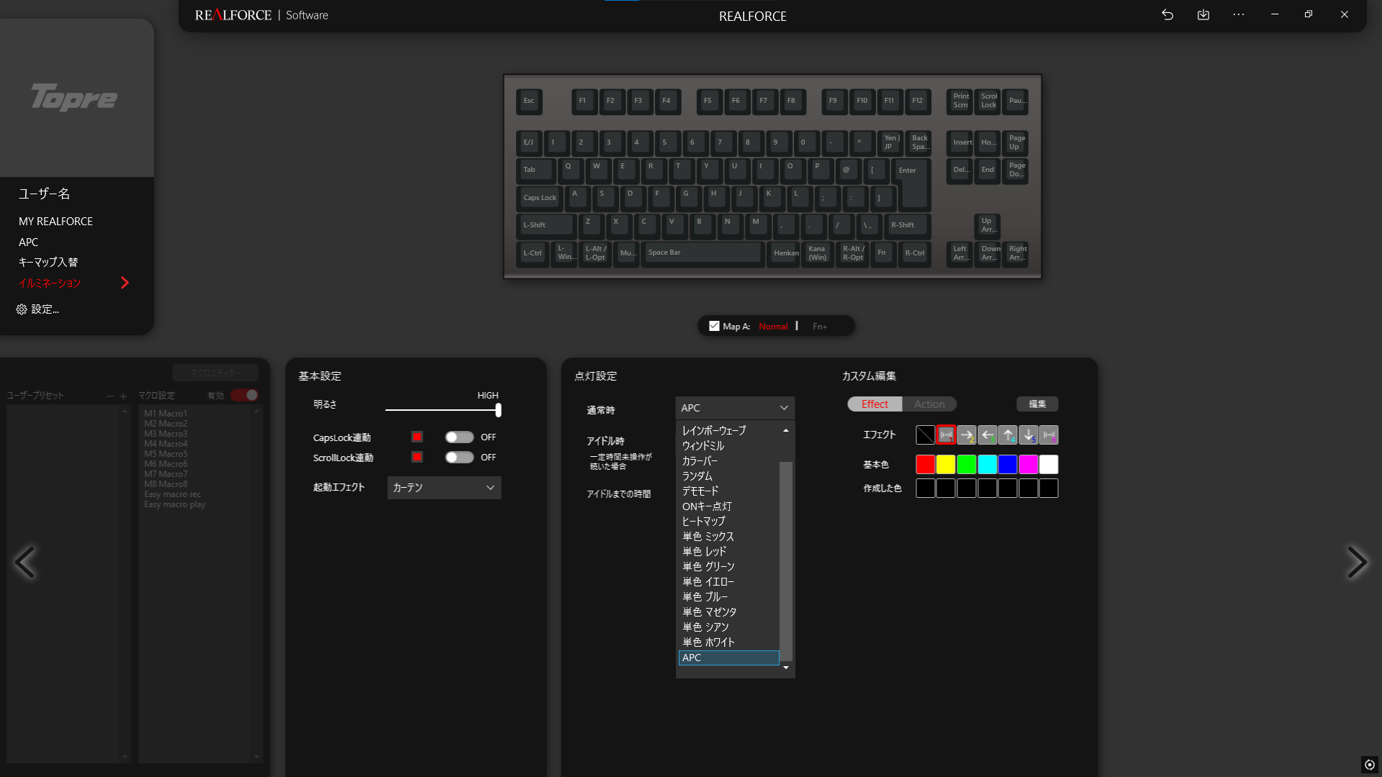Switch to the Action tab
Image resolution: width=1382 pixels, height=777 pixels.
click(x=929, y=404)
